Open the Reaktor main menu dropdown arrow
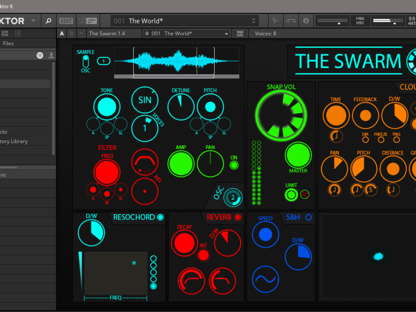416x312 pixels. (33, 21)
